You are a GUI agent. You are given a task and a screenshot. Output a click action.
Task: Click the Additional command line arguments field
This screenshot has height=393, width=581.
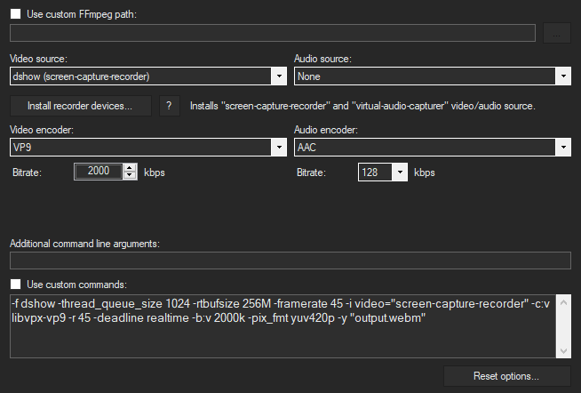click(290, 261)
